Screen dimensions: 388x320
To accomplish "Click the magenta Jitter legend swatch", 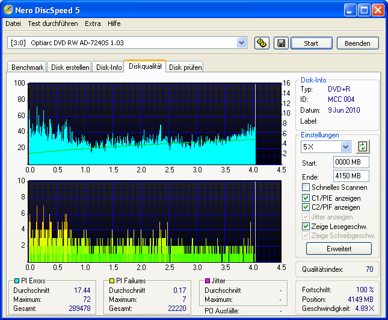I will (208, 281).
